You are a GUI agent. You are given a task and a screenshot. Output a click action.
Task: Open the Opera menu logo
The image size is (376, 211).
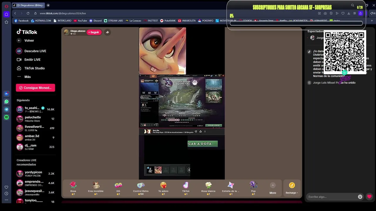click(x=6, y=6)
